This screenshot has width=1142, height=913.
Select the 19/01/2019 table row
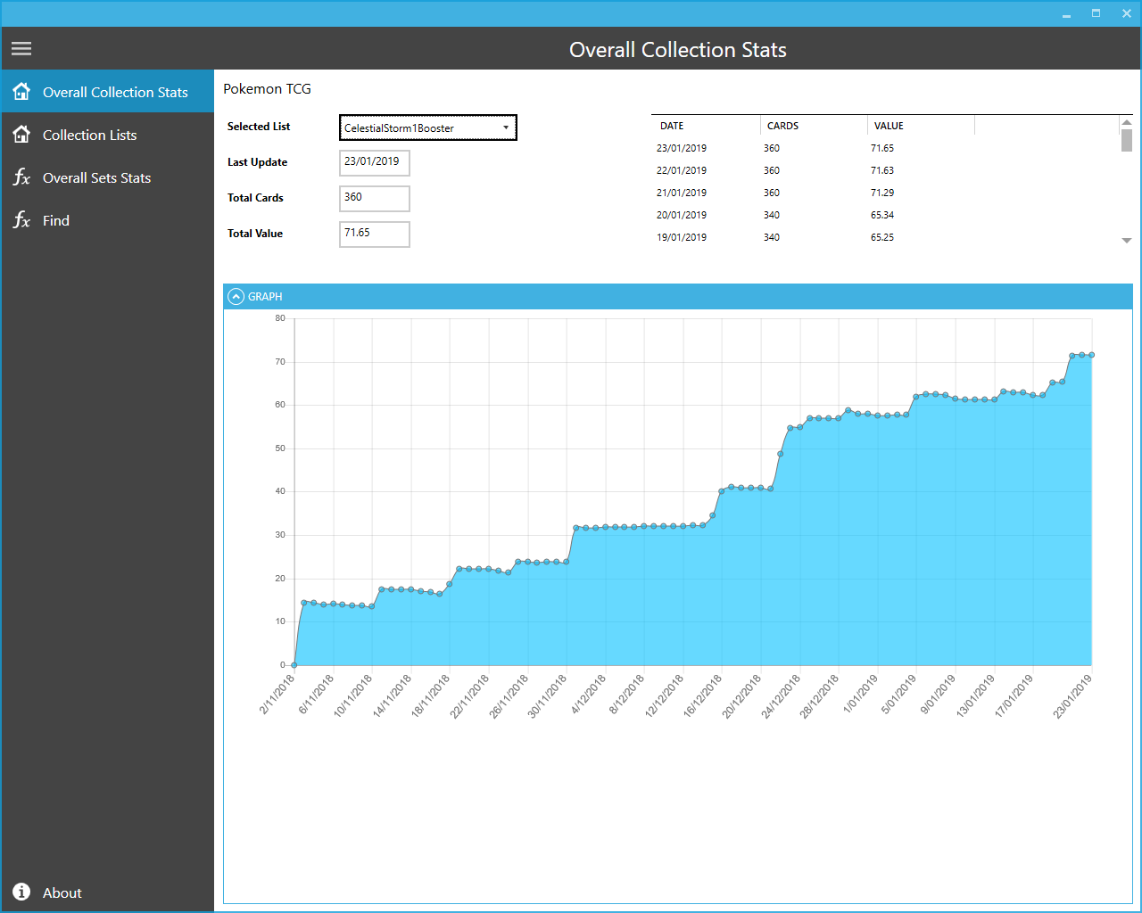(x=885, y=237)
